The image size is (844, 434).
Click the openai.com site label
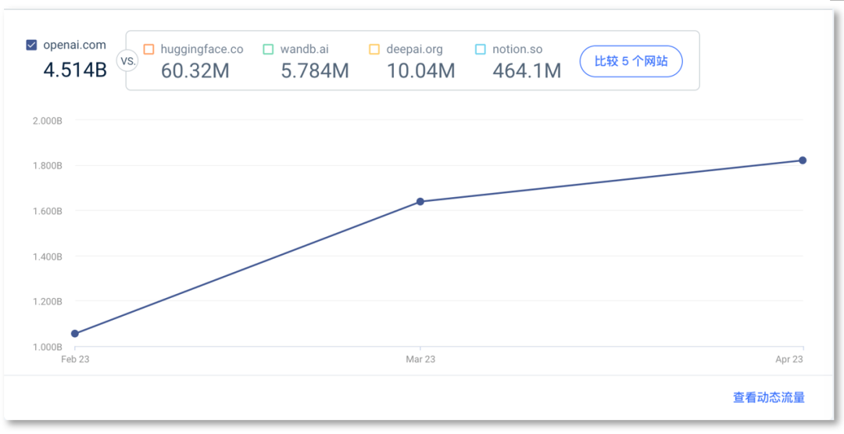tap(74, 45)
